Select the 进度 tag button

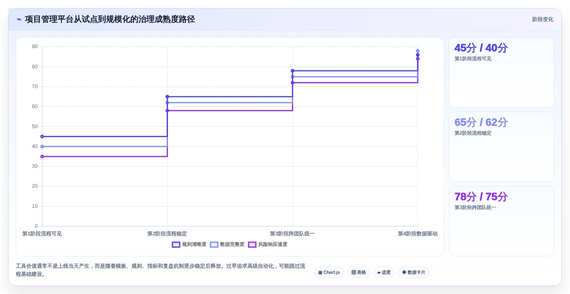(384, 272)
